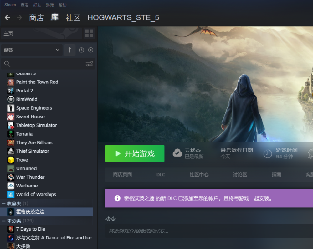Screen dimensions: 313x249
Task: Switch to grid view icon
Action: coord(89,33)
